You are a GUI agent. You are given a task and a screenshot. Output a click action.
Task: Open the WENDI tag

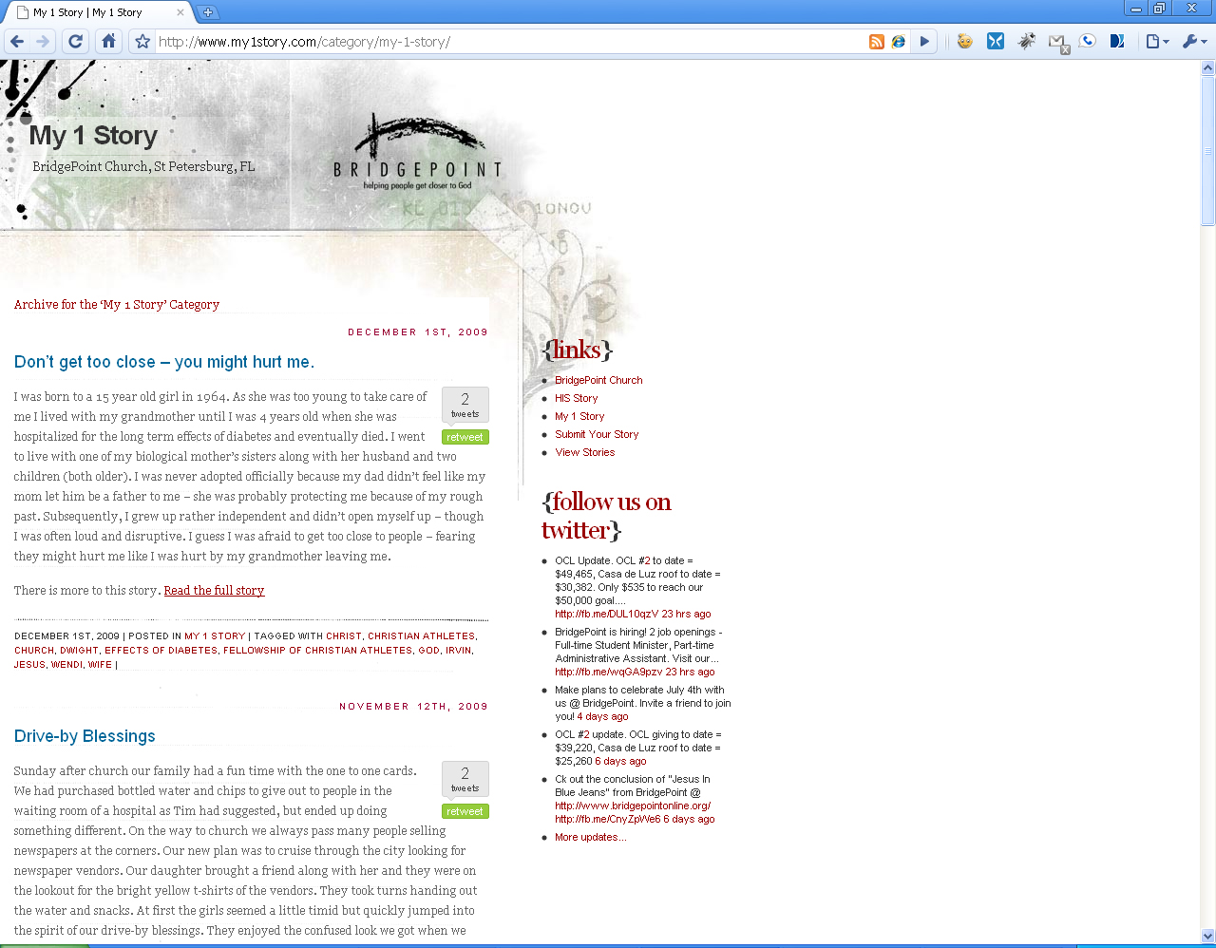click(x=66, y=665)
